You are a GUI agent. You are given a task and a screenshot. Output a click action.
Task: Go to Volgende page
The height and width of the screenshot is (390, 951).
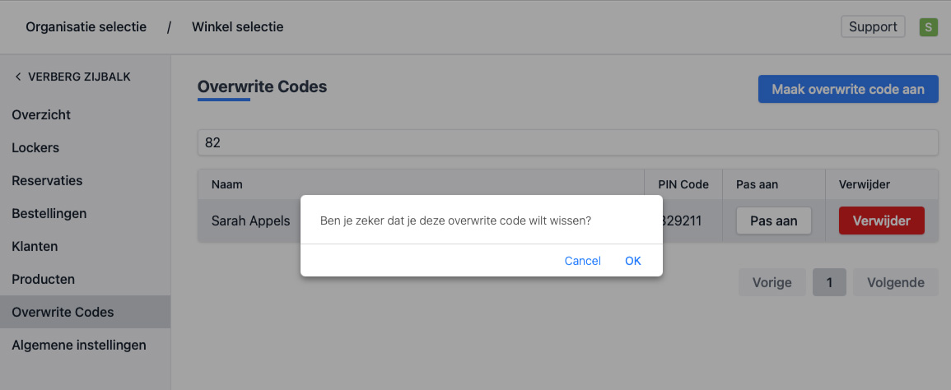[896, 282]
